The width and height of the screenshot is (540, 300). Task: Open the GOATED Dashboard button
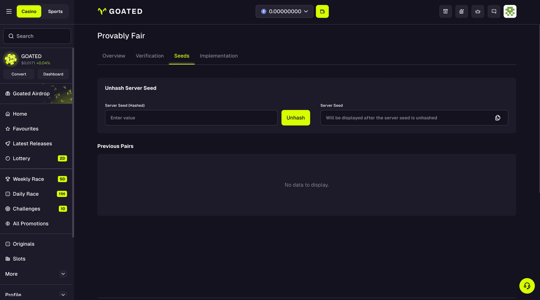pos(53,74)
